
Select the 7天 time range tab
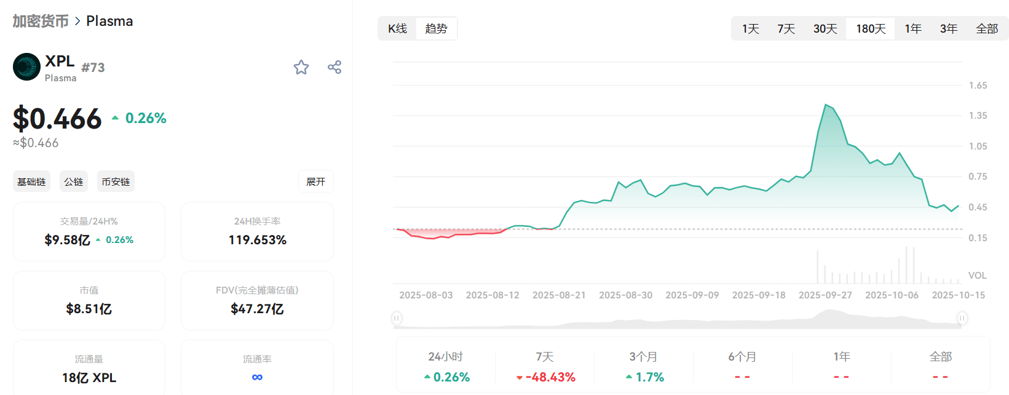pyautogui.click(x=786, y=29)
